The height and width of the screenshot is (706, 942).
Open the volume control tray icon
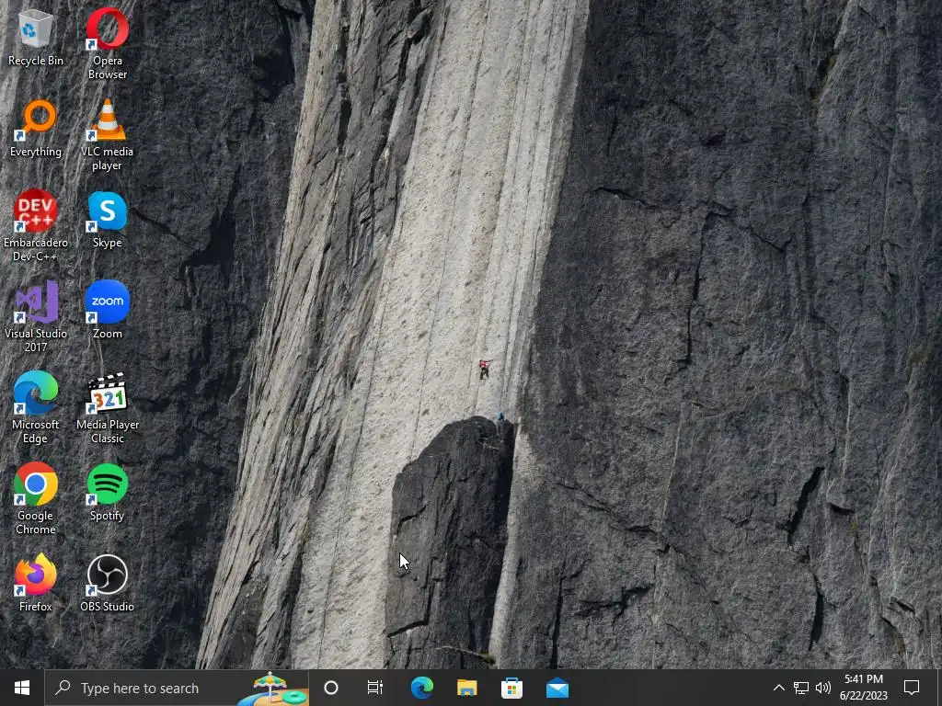point(823,688)
